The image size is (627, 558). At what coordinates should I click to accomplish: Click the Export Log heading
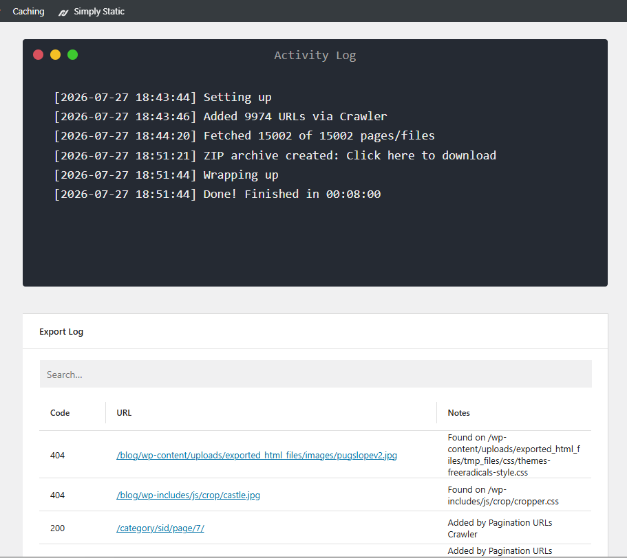61,332
